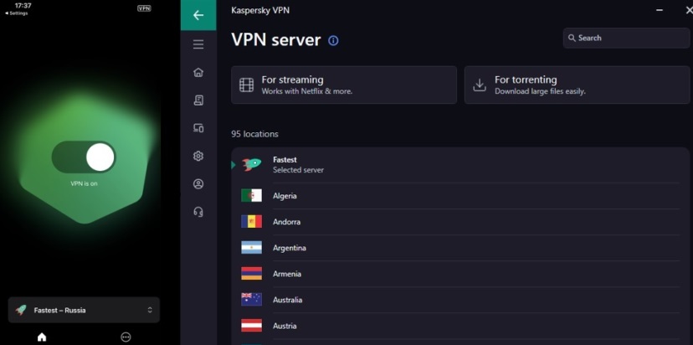The height and width of the screenshot is (345, 693).
Task: Click the info icon beside VPN server
Action: coord(333,41)
